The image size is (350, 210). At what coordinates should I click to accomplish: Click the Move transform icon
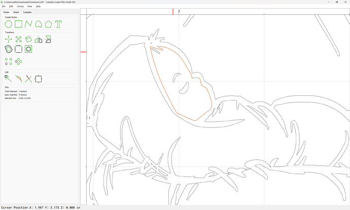(x=9, y=39)
